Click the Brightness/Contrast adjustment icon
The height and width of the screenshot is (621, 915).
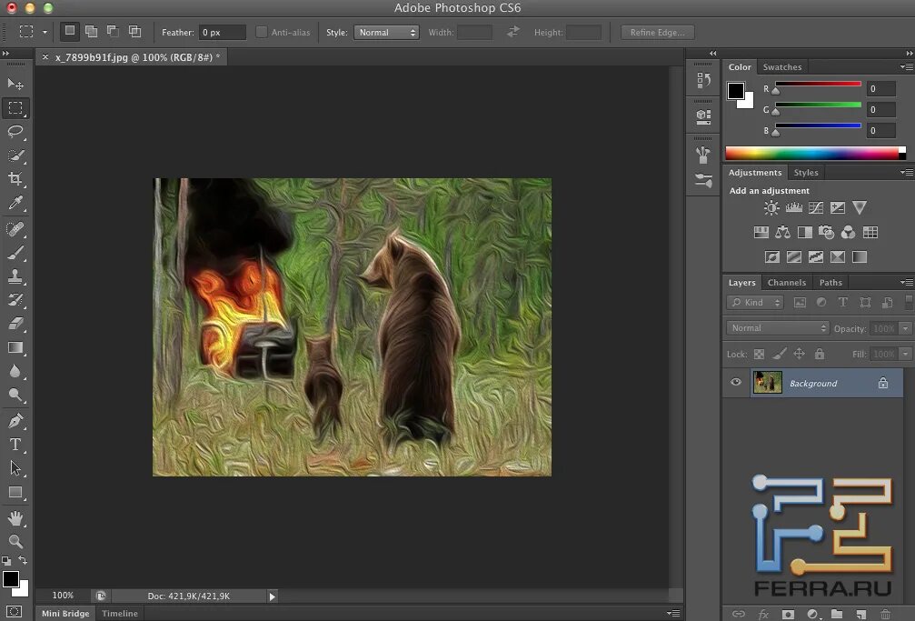tap(771, 208)
